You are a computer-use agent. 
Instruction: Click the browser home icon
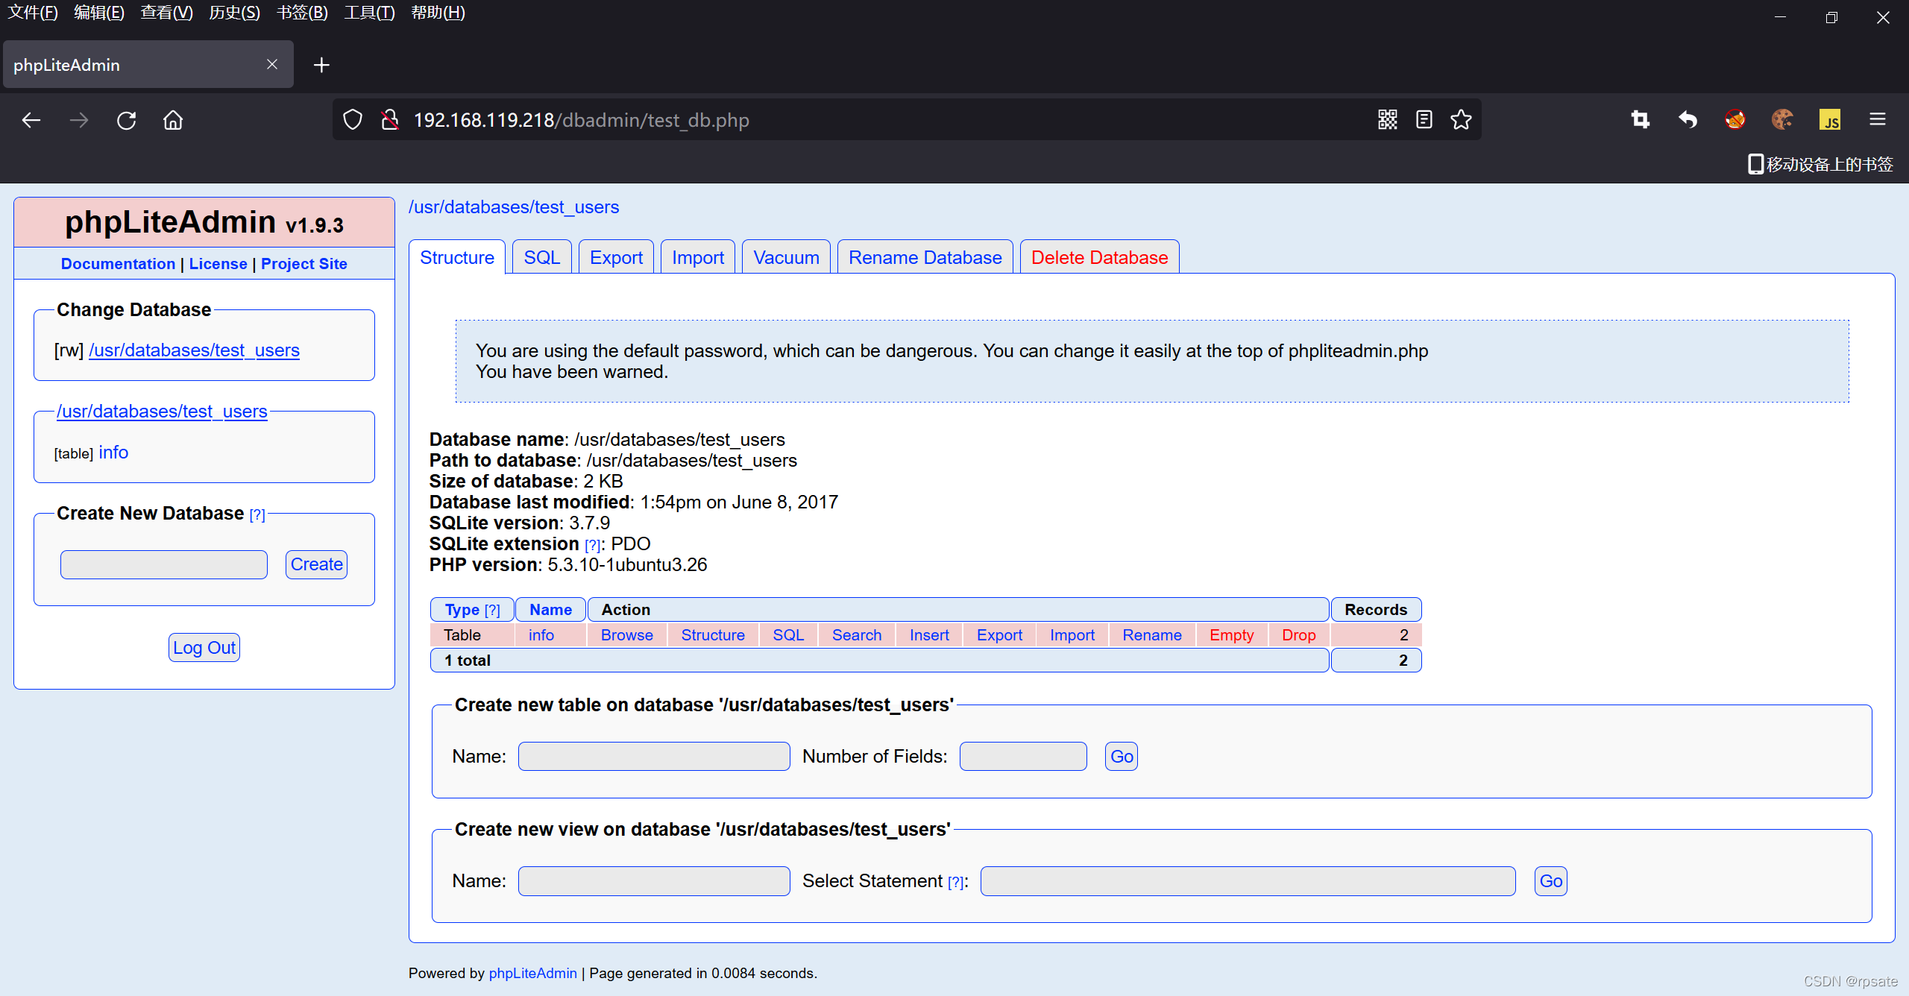173,120
